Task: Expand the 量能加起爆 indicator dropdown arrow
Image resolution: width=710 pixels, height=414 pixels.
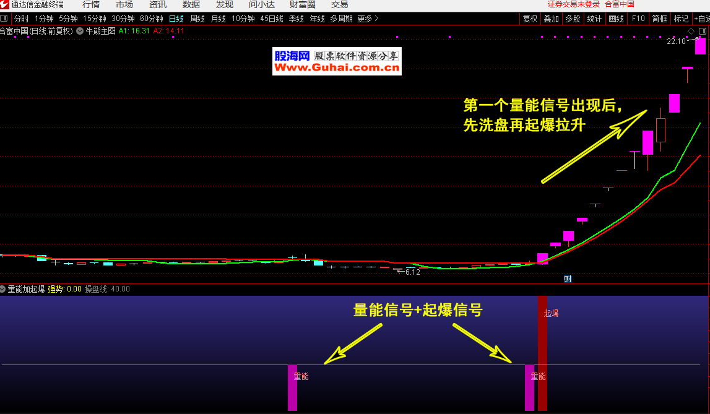Action: click(3, 289)
